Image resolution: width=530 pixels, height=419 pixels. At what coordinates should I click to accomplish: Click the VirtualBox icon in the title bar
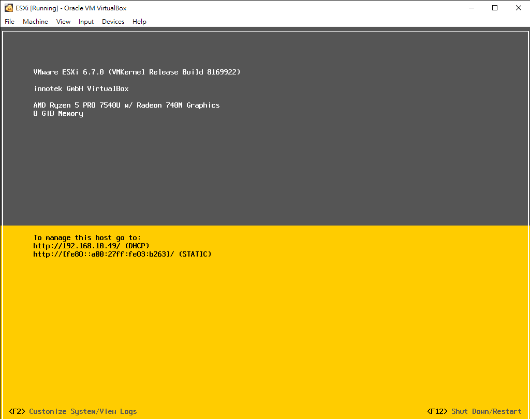(x=9, y=8)
